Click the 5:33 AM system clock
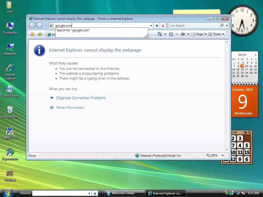Image resolution: width=263 pixels, height=197 pixels. 253,193
